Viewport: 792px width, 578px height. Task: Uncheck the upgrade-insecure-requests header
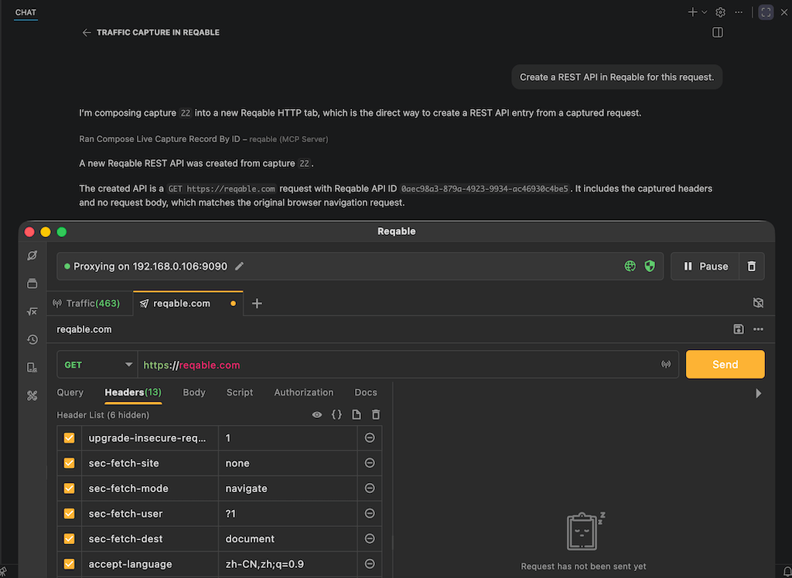69,438
